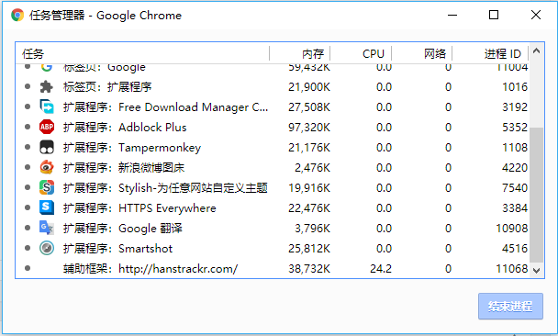Select the 扩展程序：Tampermonkey row
The width and height of the screenshot is (558, 336).
tap(273, 148)
